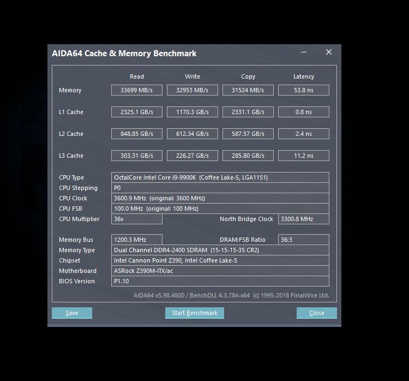Select L1 Cache copy 2331.1 GB/s
The image size is (409, 381).
point(248,112)
